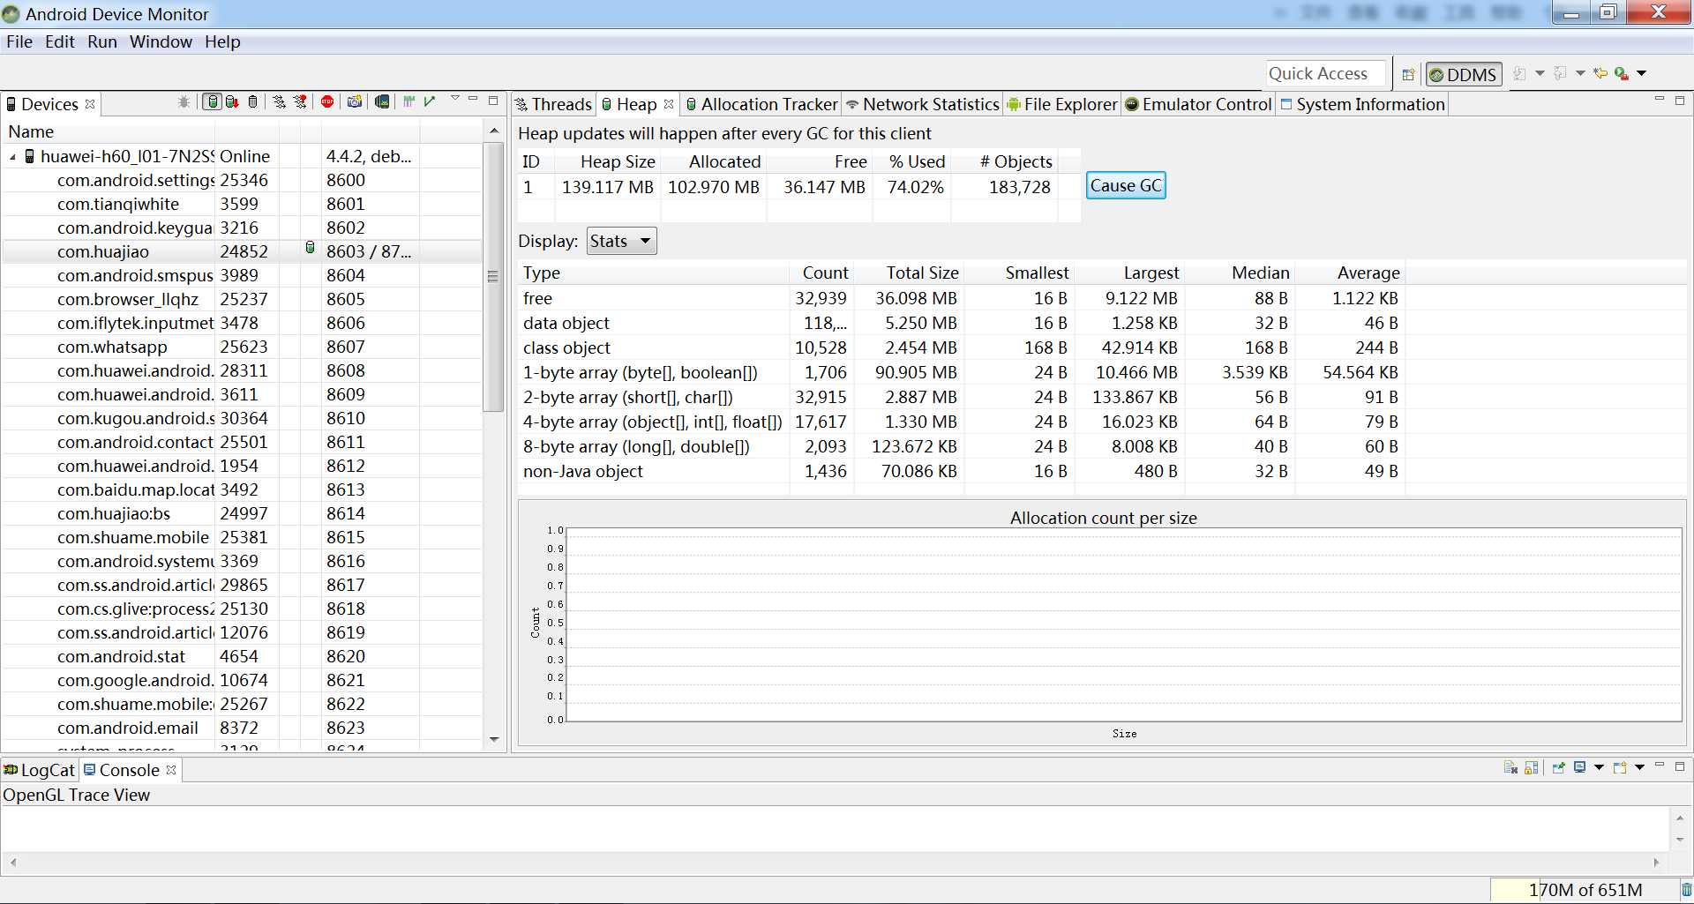Click in the Quick Access field
1694x904 pixels.
click(1327, 74)
